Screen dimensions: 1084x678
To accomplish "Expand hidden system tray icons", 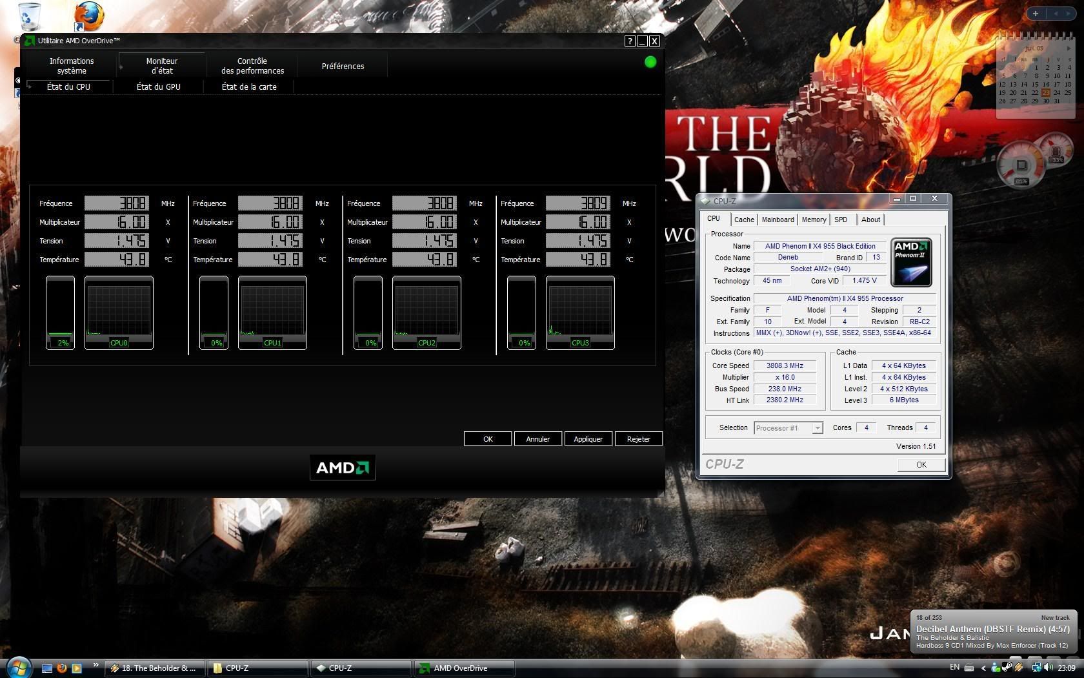I will pyautogui.click(x=983, y=668).
